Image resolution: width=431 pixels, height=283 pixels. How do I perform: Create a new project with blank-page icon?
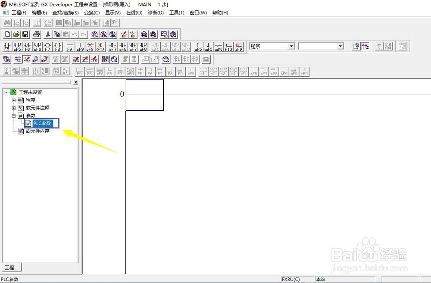7,34
